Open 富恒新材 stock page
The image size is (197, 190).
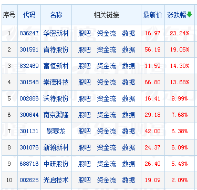pyautogui.click(x=56, y=66)
